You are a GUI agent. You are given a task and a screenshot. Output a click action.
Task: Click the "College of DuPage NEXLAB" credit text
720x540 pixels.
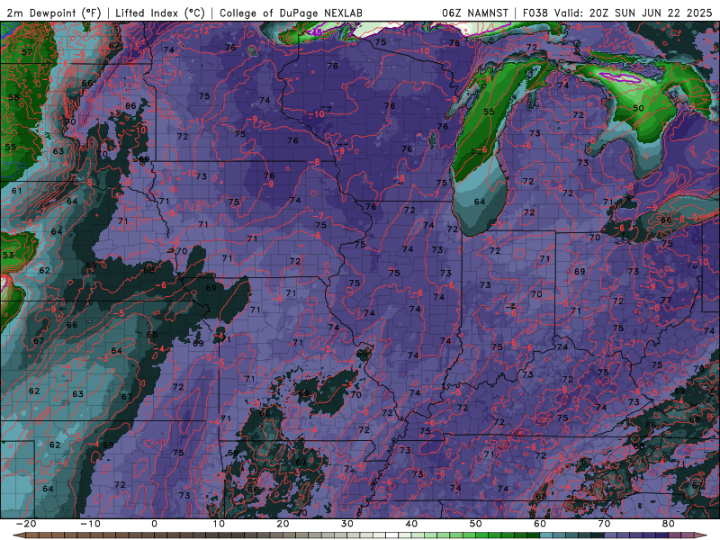[x=291, y=13]
